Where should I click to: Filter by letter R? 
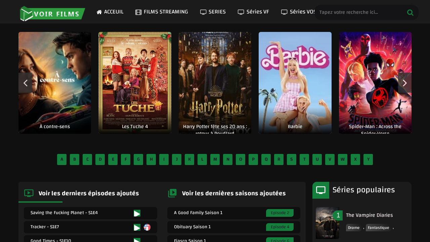coord(279,159)
